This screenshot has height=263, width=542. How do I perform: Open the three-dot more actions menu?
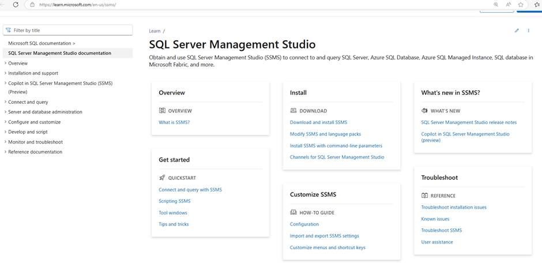[529, 31]
